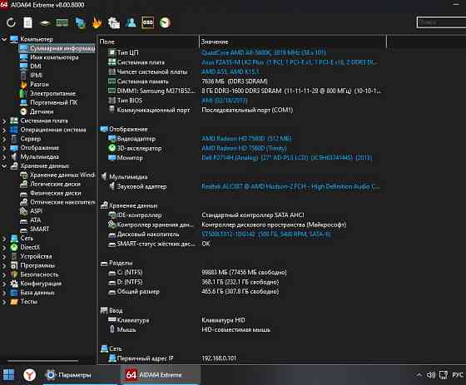
Task: Open Yandex Browser from the taskbar
Action: pos(29,375)
